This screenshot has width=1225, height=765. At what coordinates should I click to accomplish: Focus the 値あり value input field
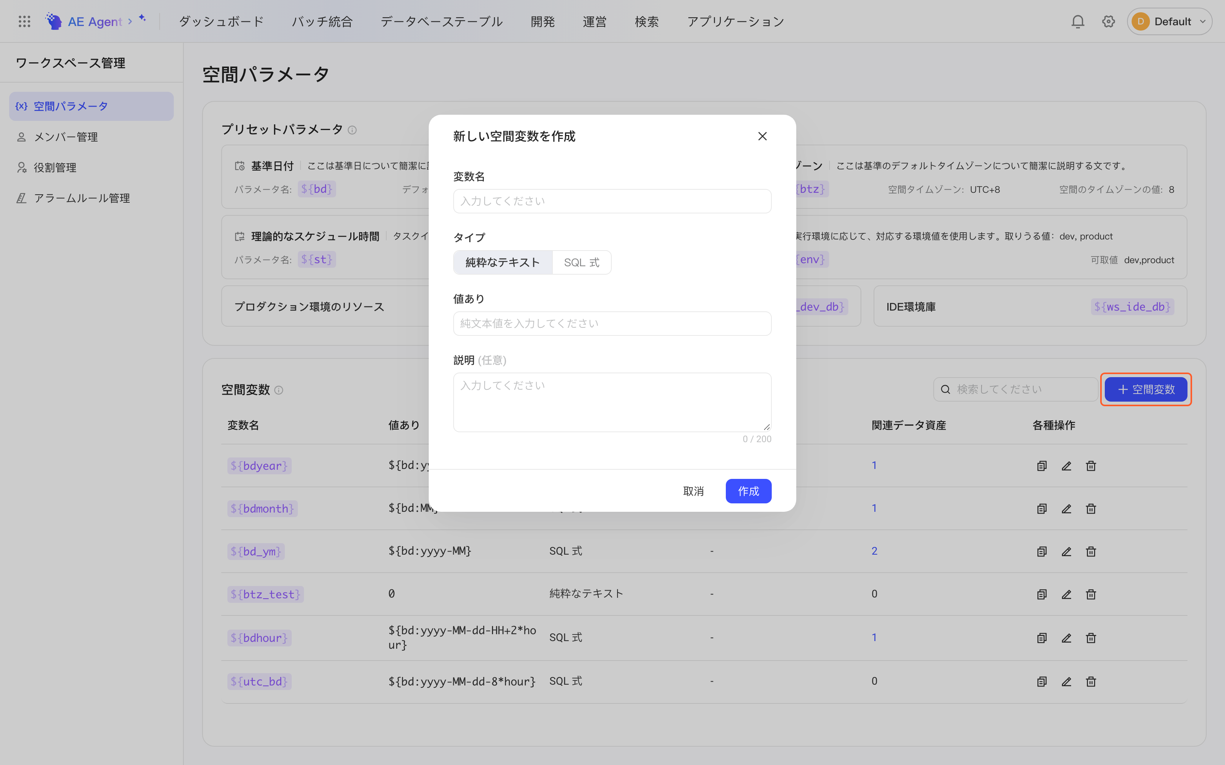pos(612,323)
